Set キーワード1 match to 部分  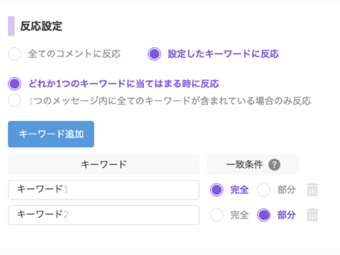[x=263, y=190]
